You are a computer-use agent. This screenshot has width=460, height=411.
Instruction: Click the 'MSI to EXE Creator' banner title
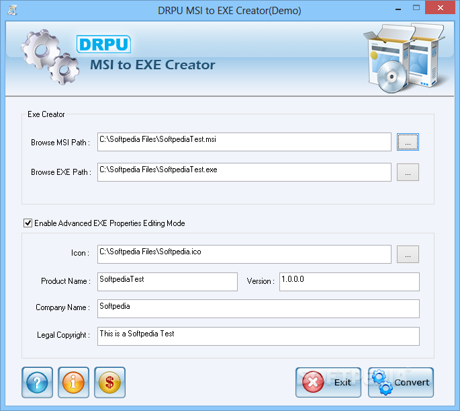[152, 65]
